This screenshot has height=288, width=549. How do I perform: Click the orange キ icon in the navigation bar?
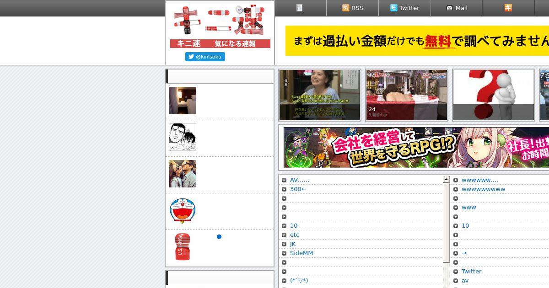coord(508,8)
